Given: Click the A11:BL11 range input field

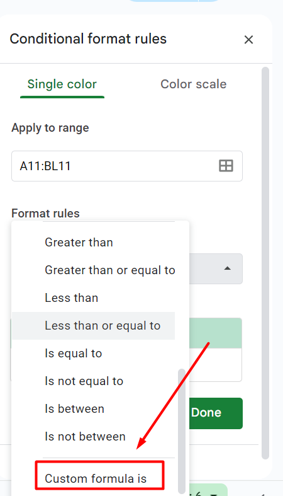Looking at the screenshot, I should [127, 166].
